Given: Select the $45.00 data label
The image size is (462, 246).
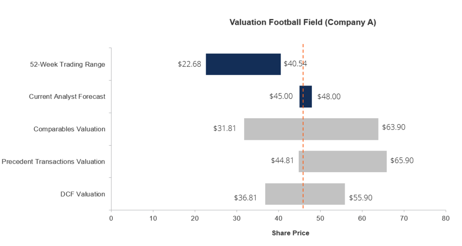Looking at the screenshot, I should 281,96.
